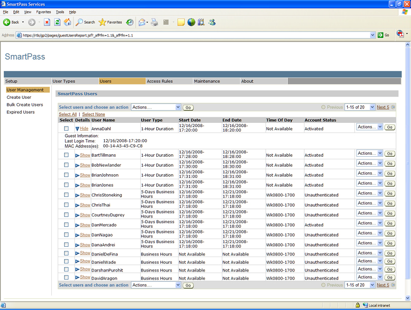Open the top 1-15 of 20 range dropdown
The image size is (411, 310).
click(x=360, y=107)
